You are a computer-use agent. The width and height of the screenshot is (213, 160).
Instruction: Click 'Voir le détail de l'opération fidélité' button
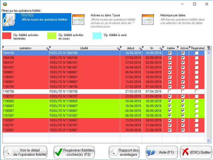point(25,152)
